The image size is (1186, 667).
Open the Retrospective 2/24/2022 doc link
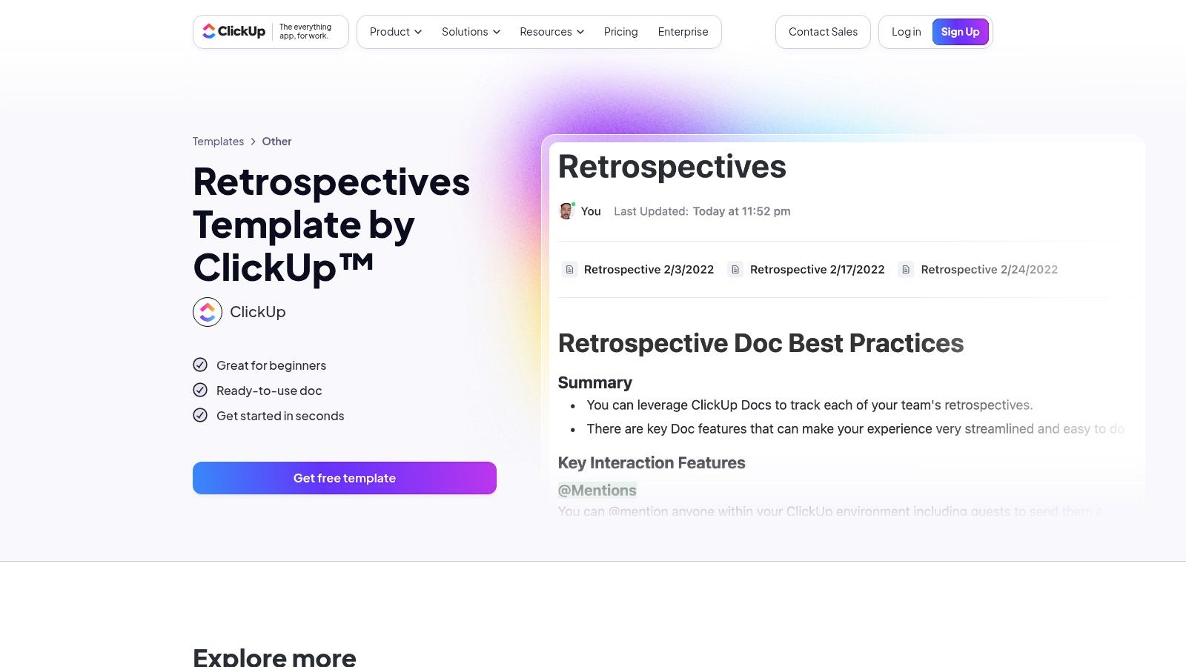pos(990,270)
